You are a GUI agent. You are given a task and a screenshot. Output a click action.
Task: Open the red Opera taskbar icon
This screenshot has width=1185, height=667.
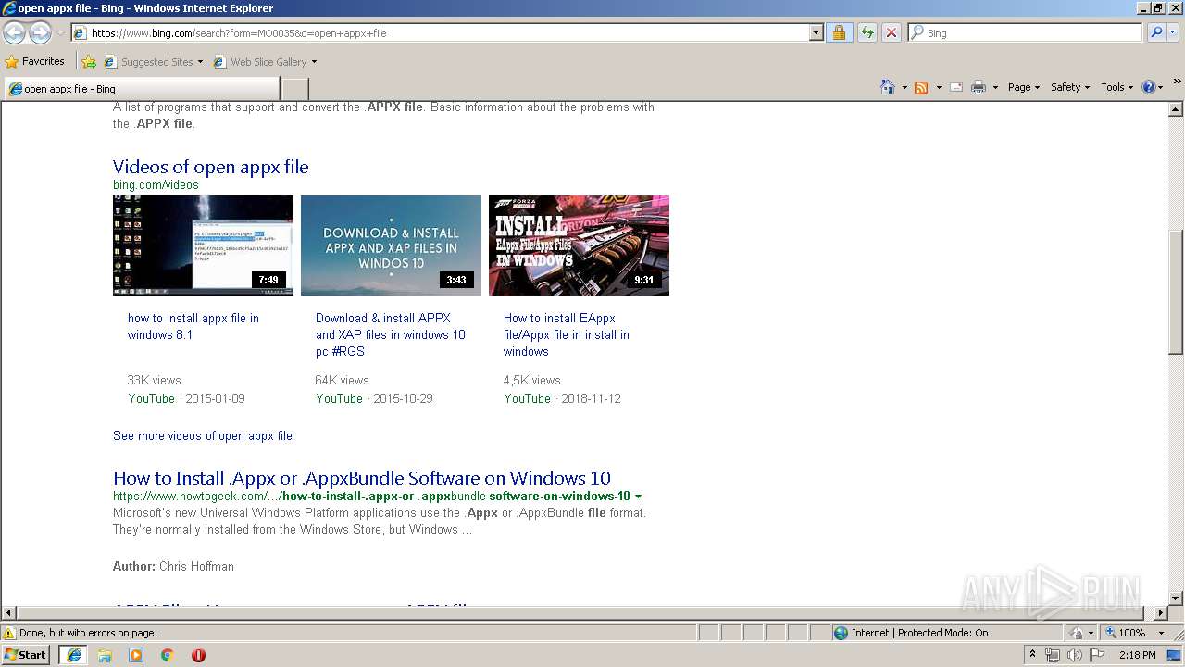[x=198, y=655]
